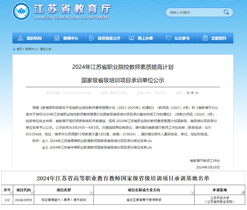The image size is (247, 210).
Task: Click the 文献资料 archive icon
Action: click(x=205, y=38)
